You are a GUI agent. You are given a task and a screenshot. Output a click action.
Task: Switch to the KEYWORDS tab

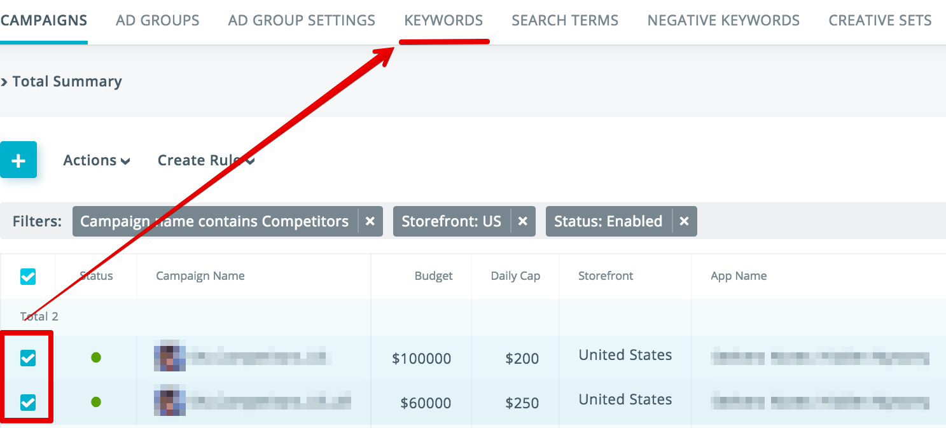click(443, 20)
